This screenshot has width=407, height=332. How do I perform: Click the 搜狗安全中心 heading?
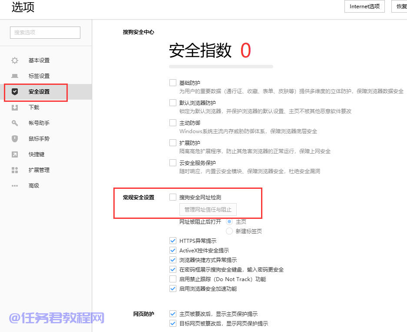click(x=139, y=32)
